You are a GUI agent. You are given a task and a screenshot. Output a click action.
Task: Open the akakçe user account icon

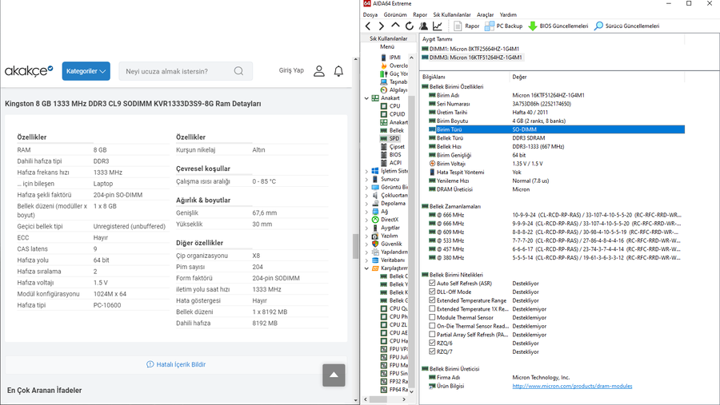[x=319, y=71]
